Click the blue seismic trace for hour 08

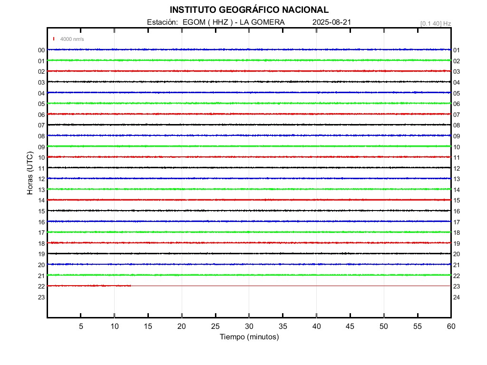point(249,135)
